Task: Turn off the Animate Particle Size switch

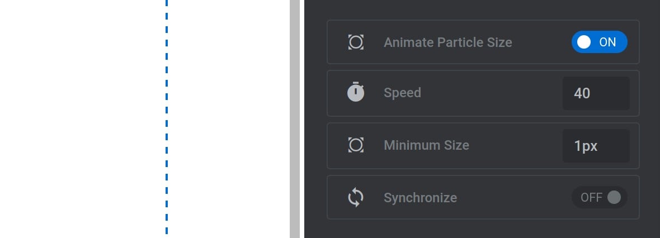Action: pyautogui.click(x=600, y=42)
